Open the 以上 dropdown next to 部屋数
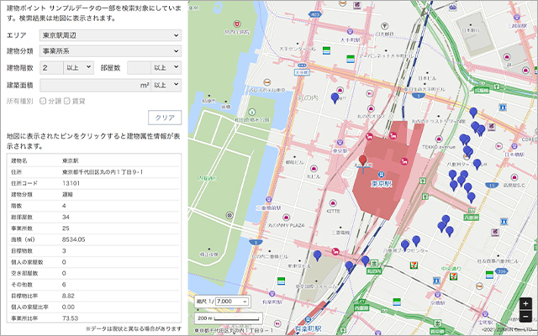The image size is (538, 336). click(x=166, y=67)
